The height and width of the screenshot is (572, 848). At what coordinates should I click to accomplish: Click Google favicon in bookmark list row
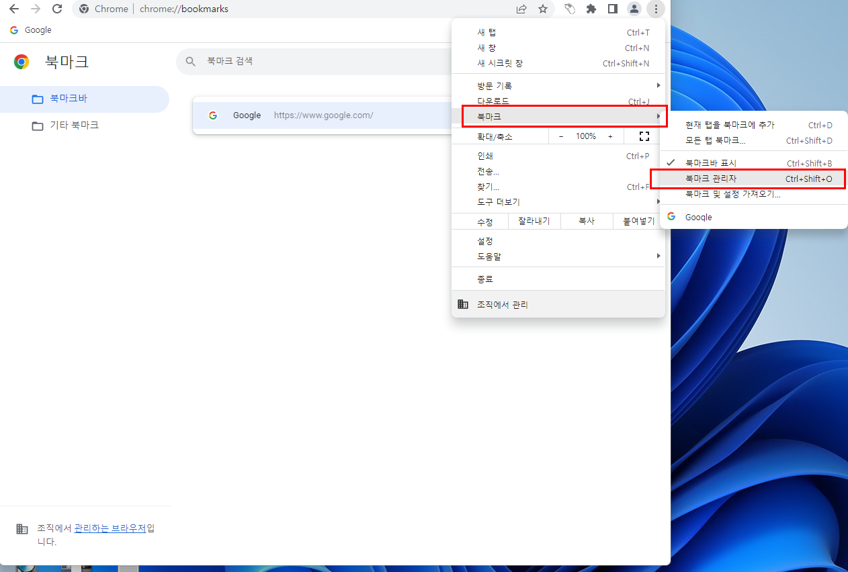click(x=213, y=115)
